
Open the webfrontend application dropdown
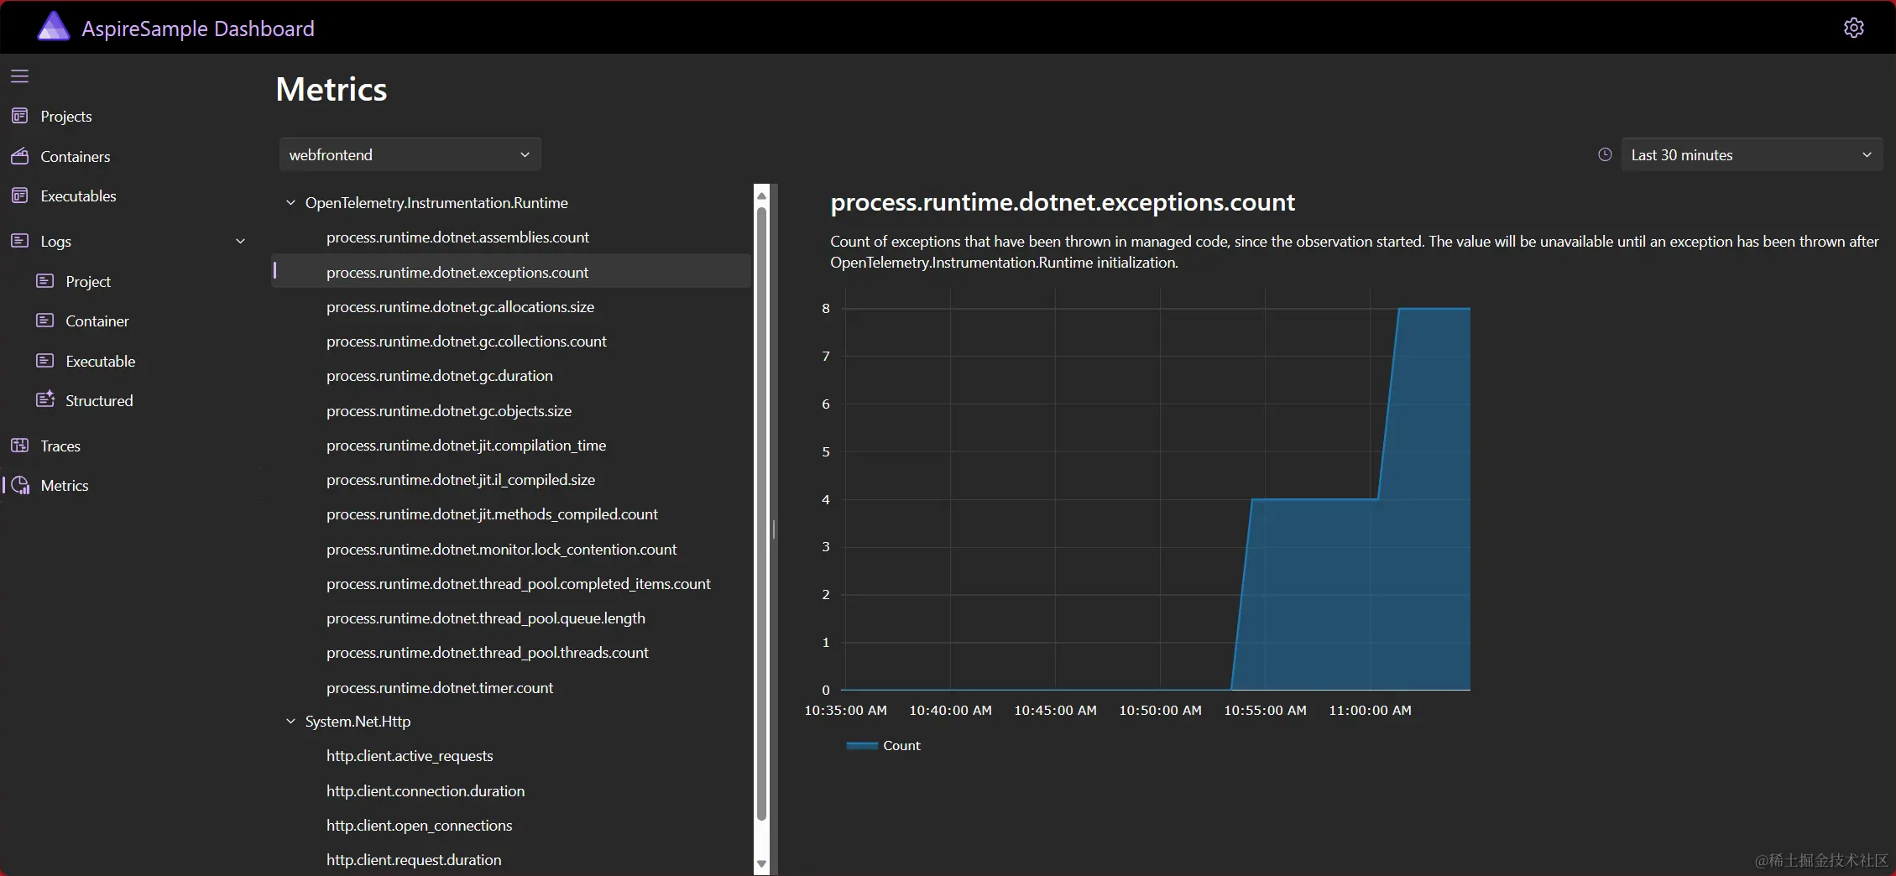click(x=410, y=154)
